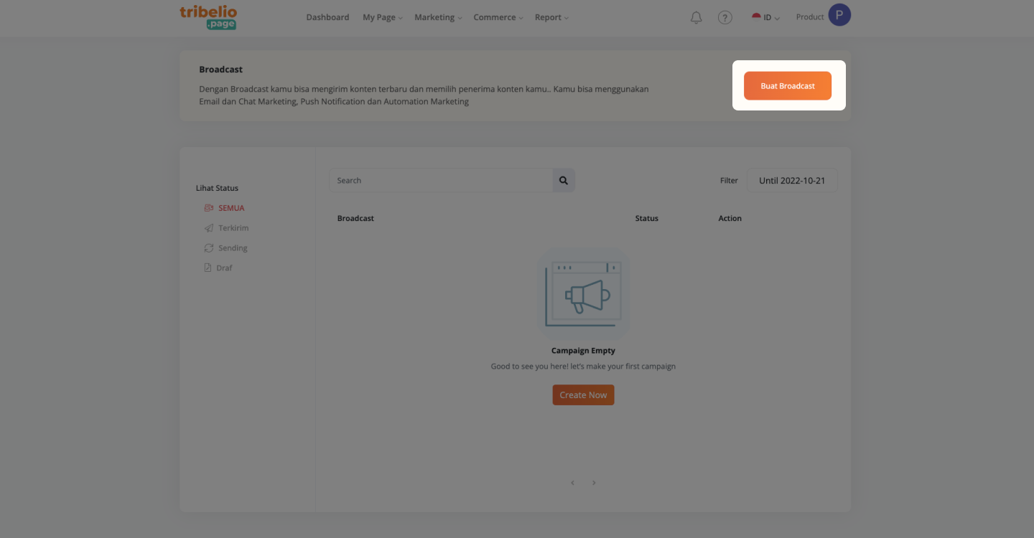Go to the Dashboard menu item

click(327, 18)
